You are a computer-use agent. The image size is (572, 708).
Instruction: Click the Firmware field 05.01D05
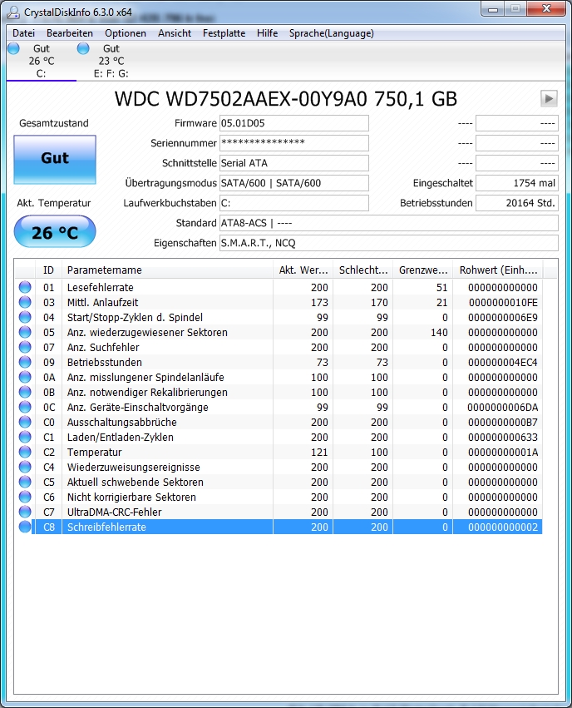[293, 123]
